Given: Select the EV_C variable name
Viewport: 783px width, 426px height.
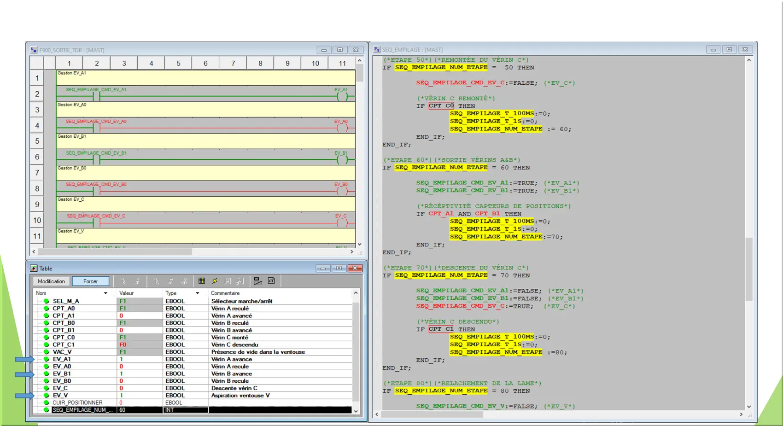Looking at the screenshot, I should pyautogui.click(x=60, y=388).
